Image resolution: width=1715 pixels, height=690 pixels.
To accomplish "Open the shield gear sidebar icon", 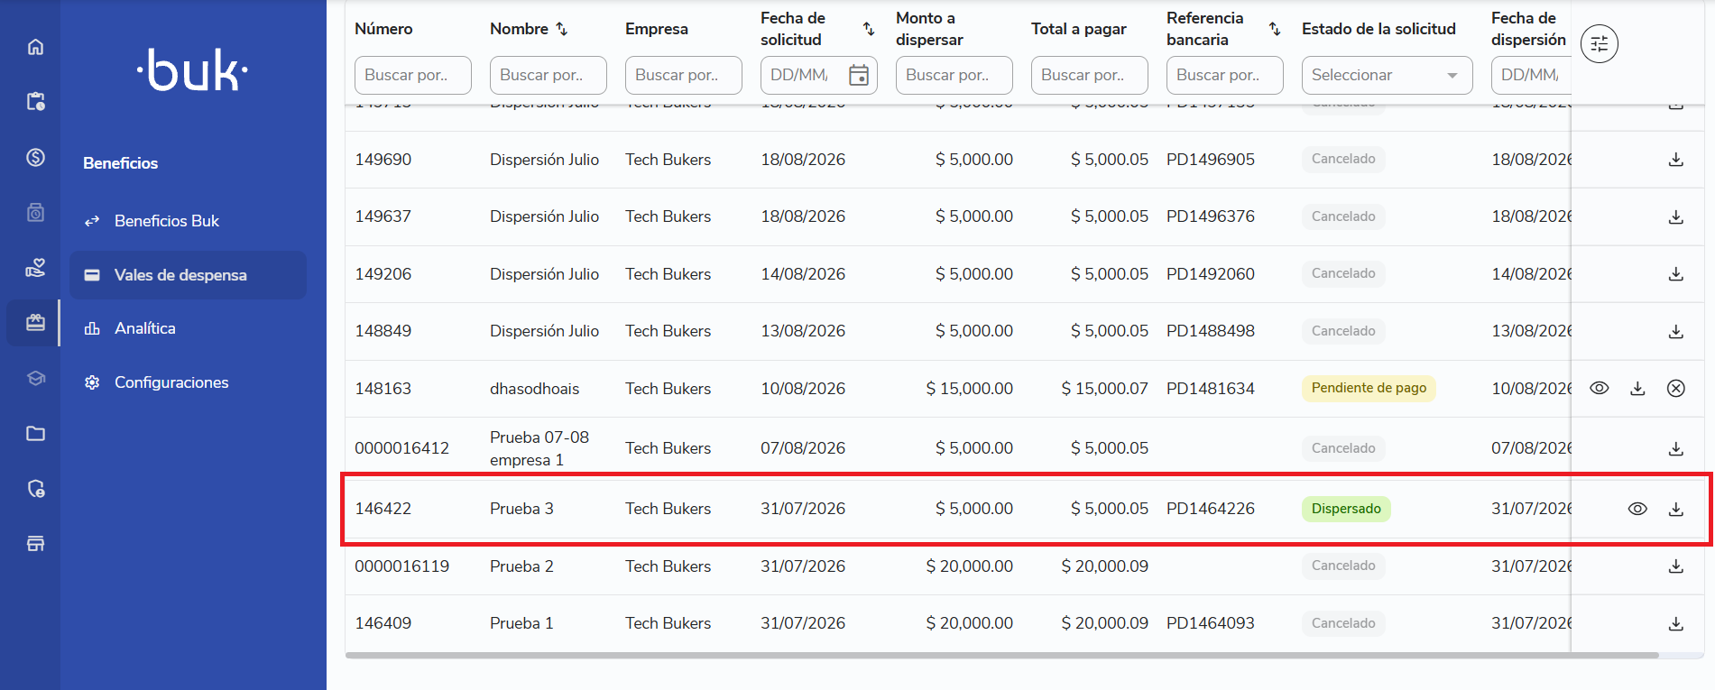I will coord(35,489).
